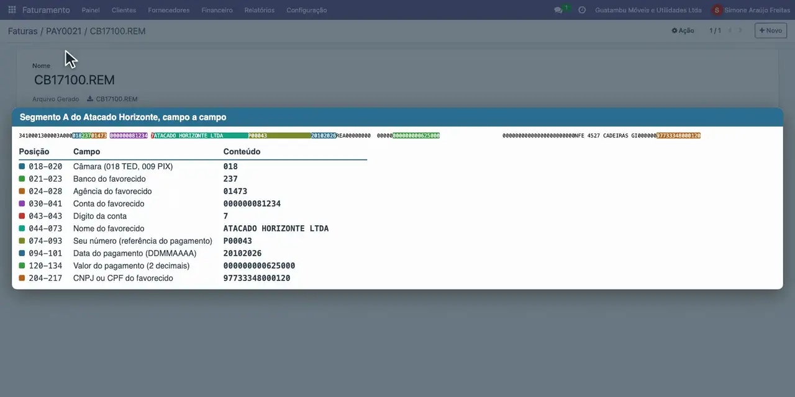Click the highlighted P00043 segment in the line

coord(279,135)
